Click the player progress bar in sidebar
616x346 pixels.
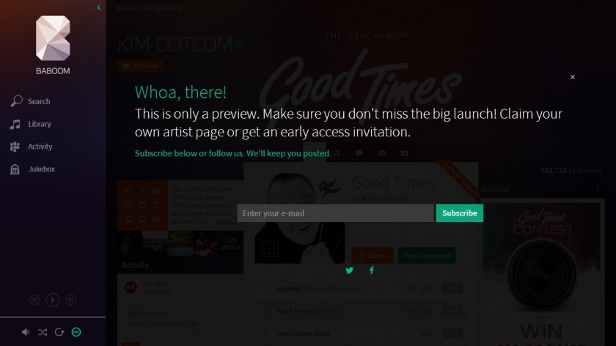(x=53, y=317)
